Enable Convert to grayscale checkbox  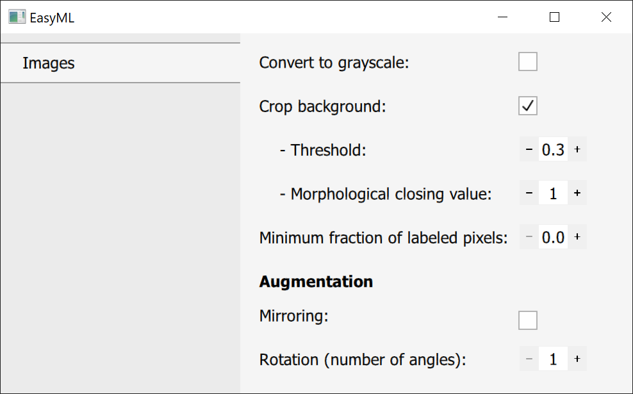tap(528, 62)
